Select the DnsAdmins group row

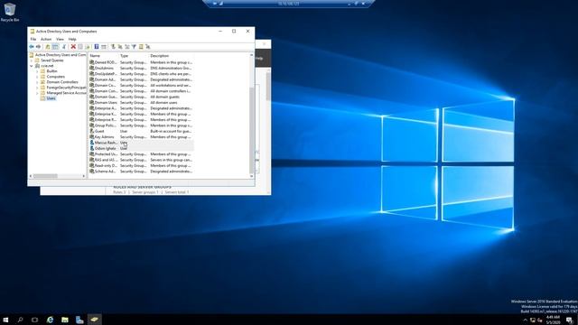[141, 69]
